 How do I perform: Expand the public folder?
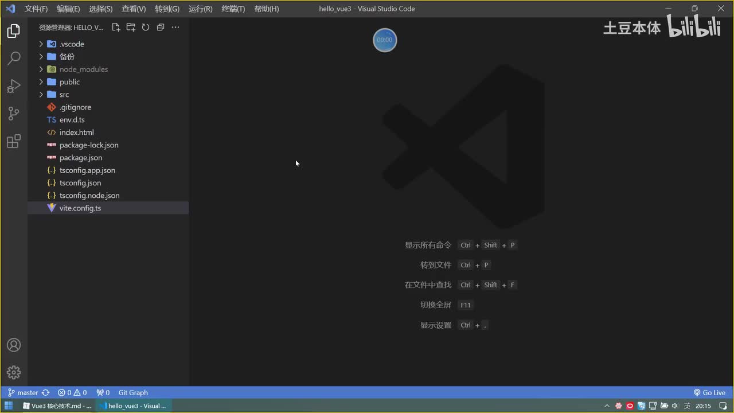tap(108, 82)
